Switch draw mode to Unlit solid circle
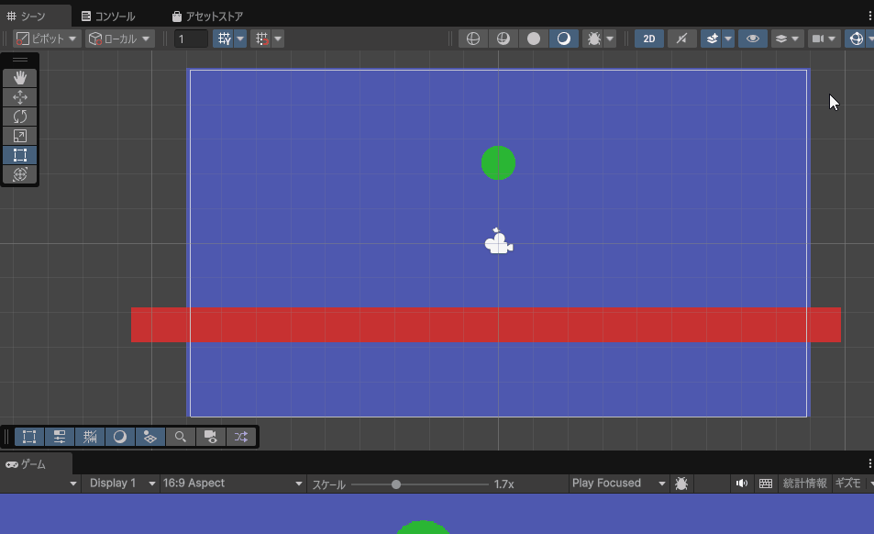874x534 pixels. pos(534,39)
